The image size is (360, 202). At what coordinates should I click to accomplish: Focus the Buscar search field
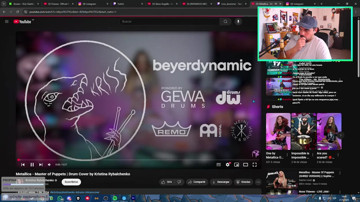[x=170, y=22]
